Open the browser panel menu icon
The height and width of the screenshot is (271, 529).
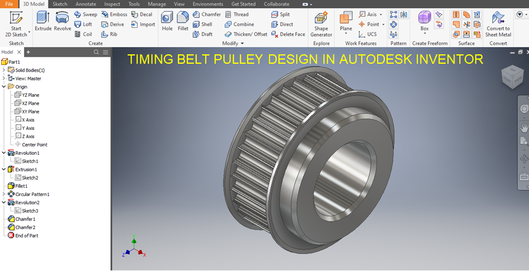click(106, 52)
